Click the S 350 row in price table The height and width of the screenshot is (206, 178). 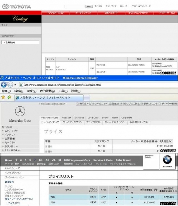point(108,146)
